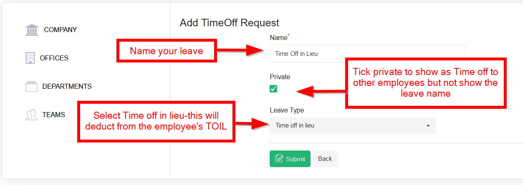Click the Add TimeOff Request heading
Image resolution: width=523 pixels, height=185 pixels.
(x=229, y=23)
